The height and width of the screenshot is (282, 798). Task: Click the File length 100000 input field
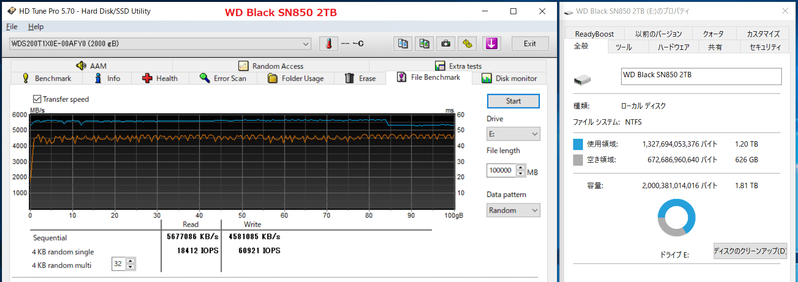click(x=501, y=170)
